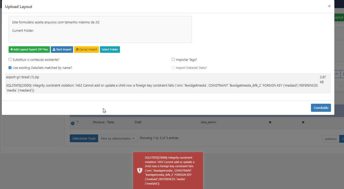Uncheck Use existing DataSets matched by name
The image size is (344, 189).
pyautogui.click(x=10, y=68)
